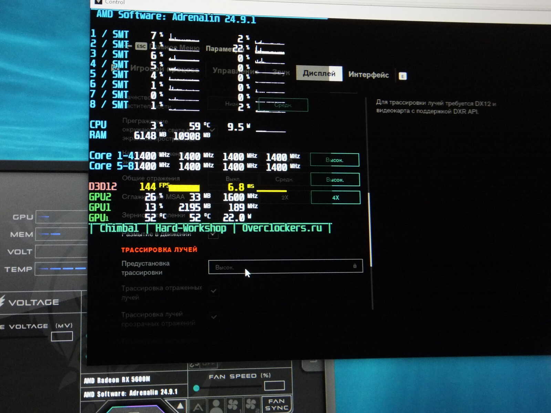Click the VOLT graph in Afterburner
This screenshot has width=551, height=413.
[61, 252]
